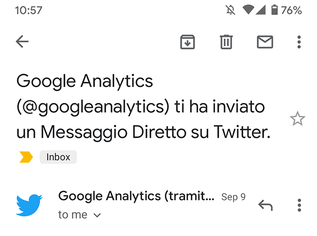
Task: Open message options beside the reply arrow
Action: pos(299,205)
